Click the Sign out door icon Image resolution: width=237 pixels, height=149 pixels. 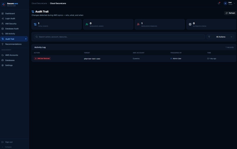coord(3,142)
